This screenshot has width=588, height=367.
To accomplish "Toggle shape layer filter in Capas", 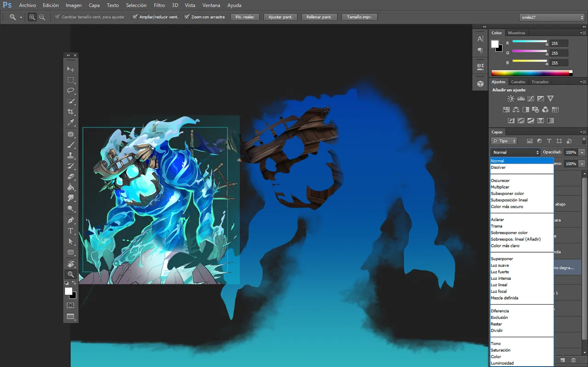I will [x=559, y=141].
